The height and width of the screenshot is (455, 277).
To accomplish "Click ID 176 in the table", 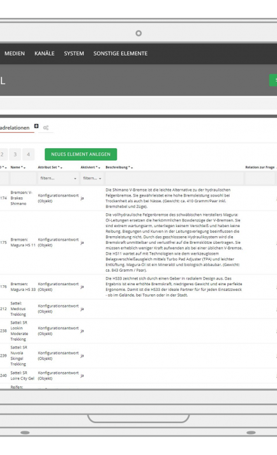I will [x=3, y=287].
